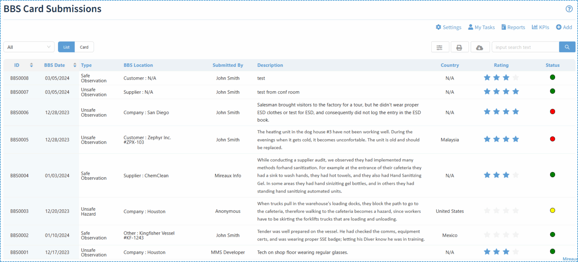Open Reports

pyautogui.click(x=513, y=27)
